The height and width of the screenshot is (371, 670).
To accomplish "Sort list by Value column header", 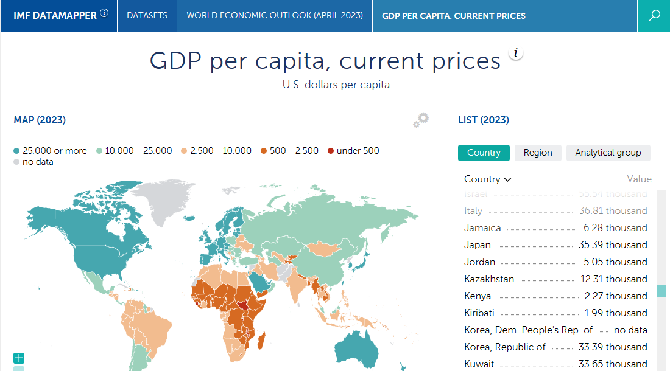I will coord(639,179).
